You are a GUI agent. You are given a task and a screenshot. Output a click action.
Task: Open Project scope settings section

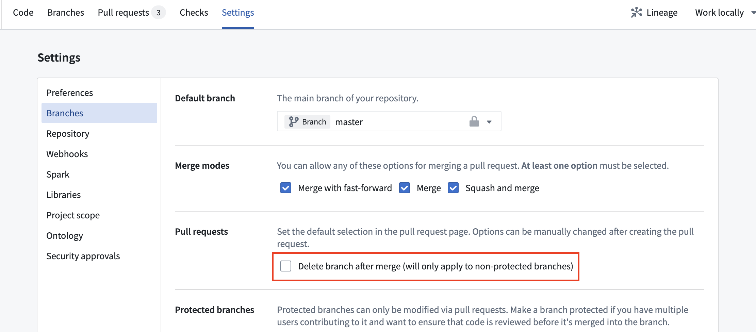point(99,215)
